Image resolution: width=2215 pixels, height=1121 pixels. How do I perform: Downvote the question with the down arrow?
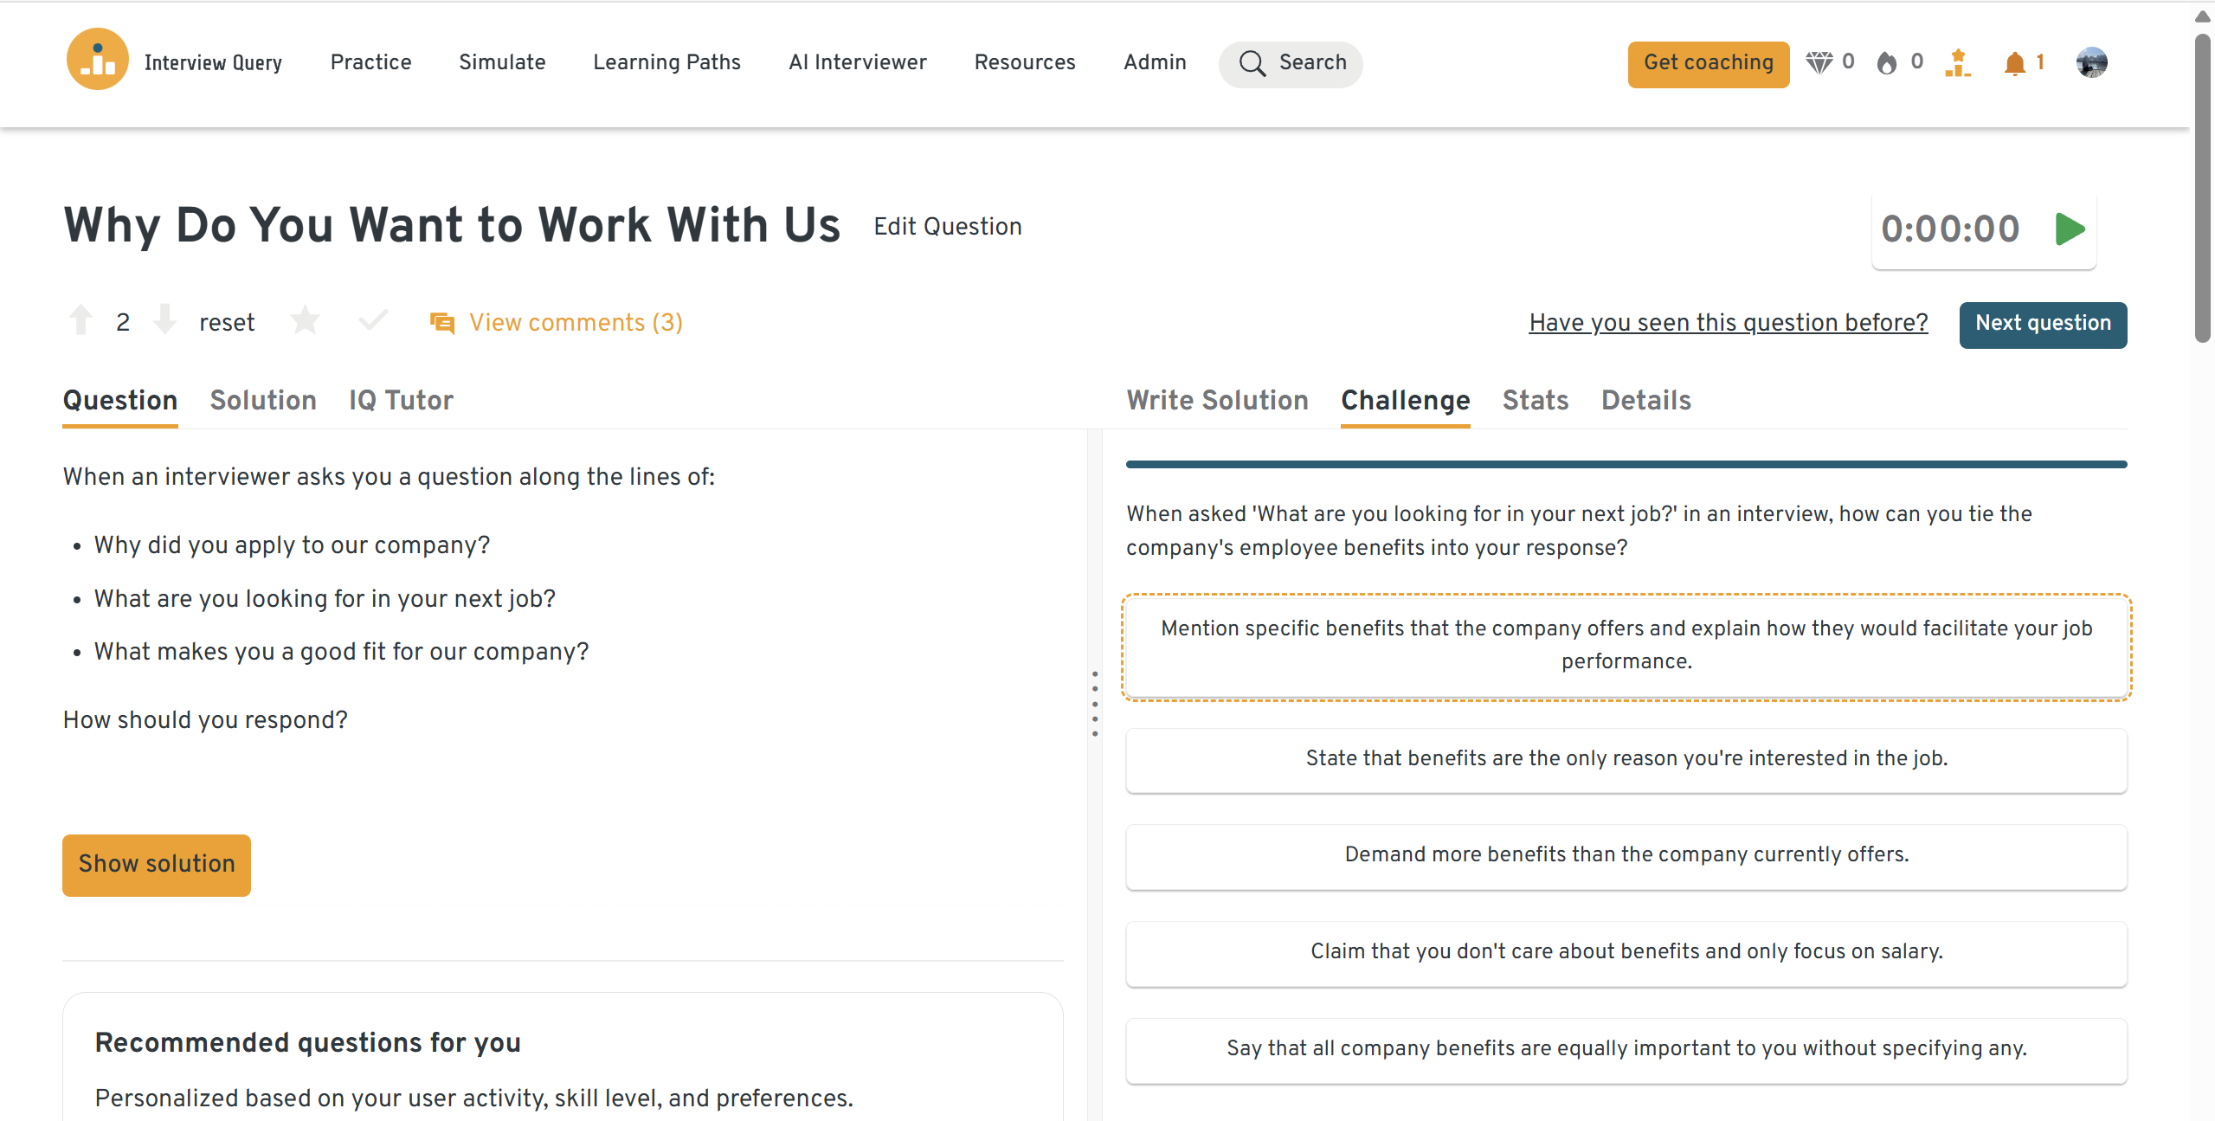tap(164, 320)
